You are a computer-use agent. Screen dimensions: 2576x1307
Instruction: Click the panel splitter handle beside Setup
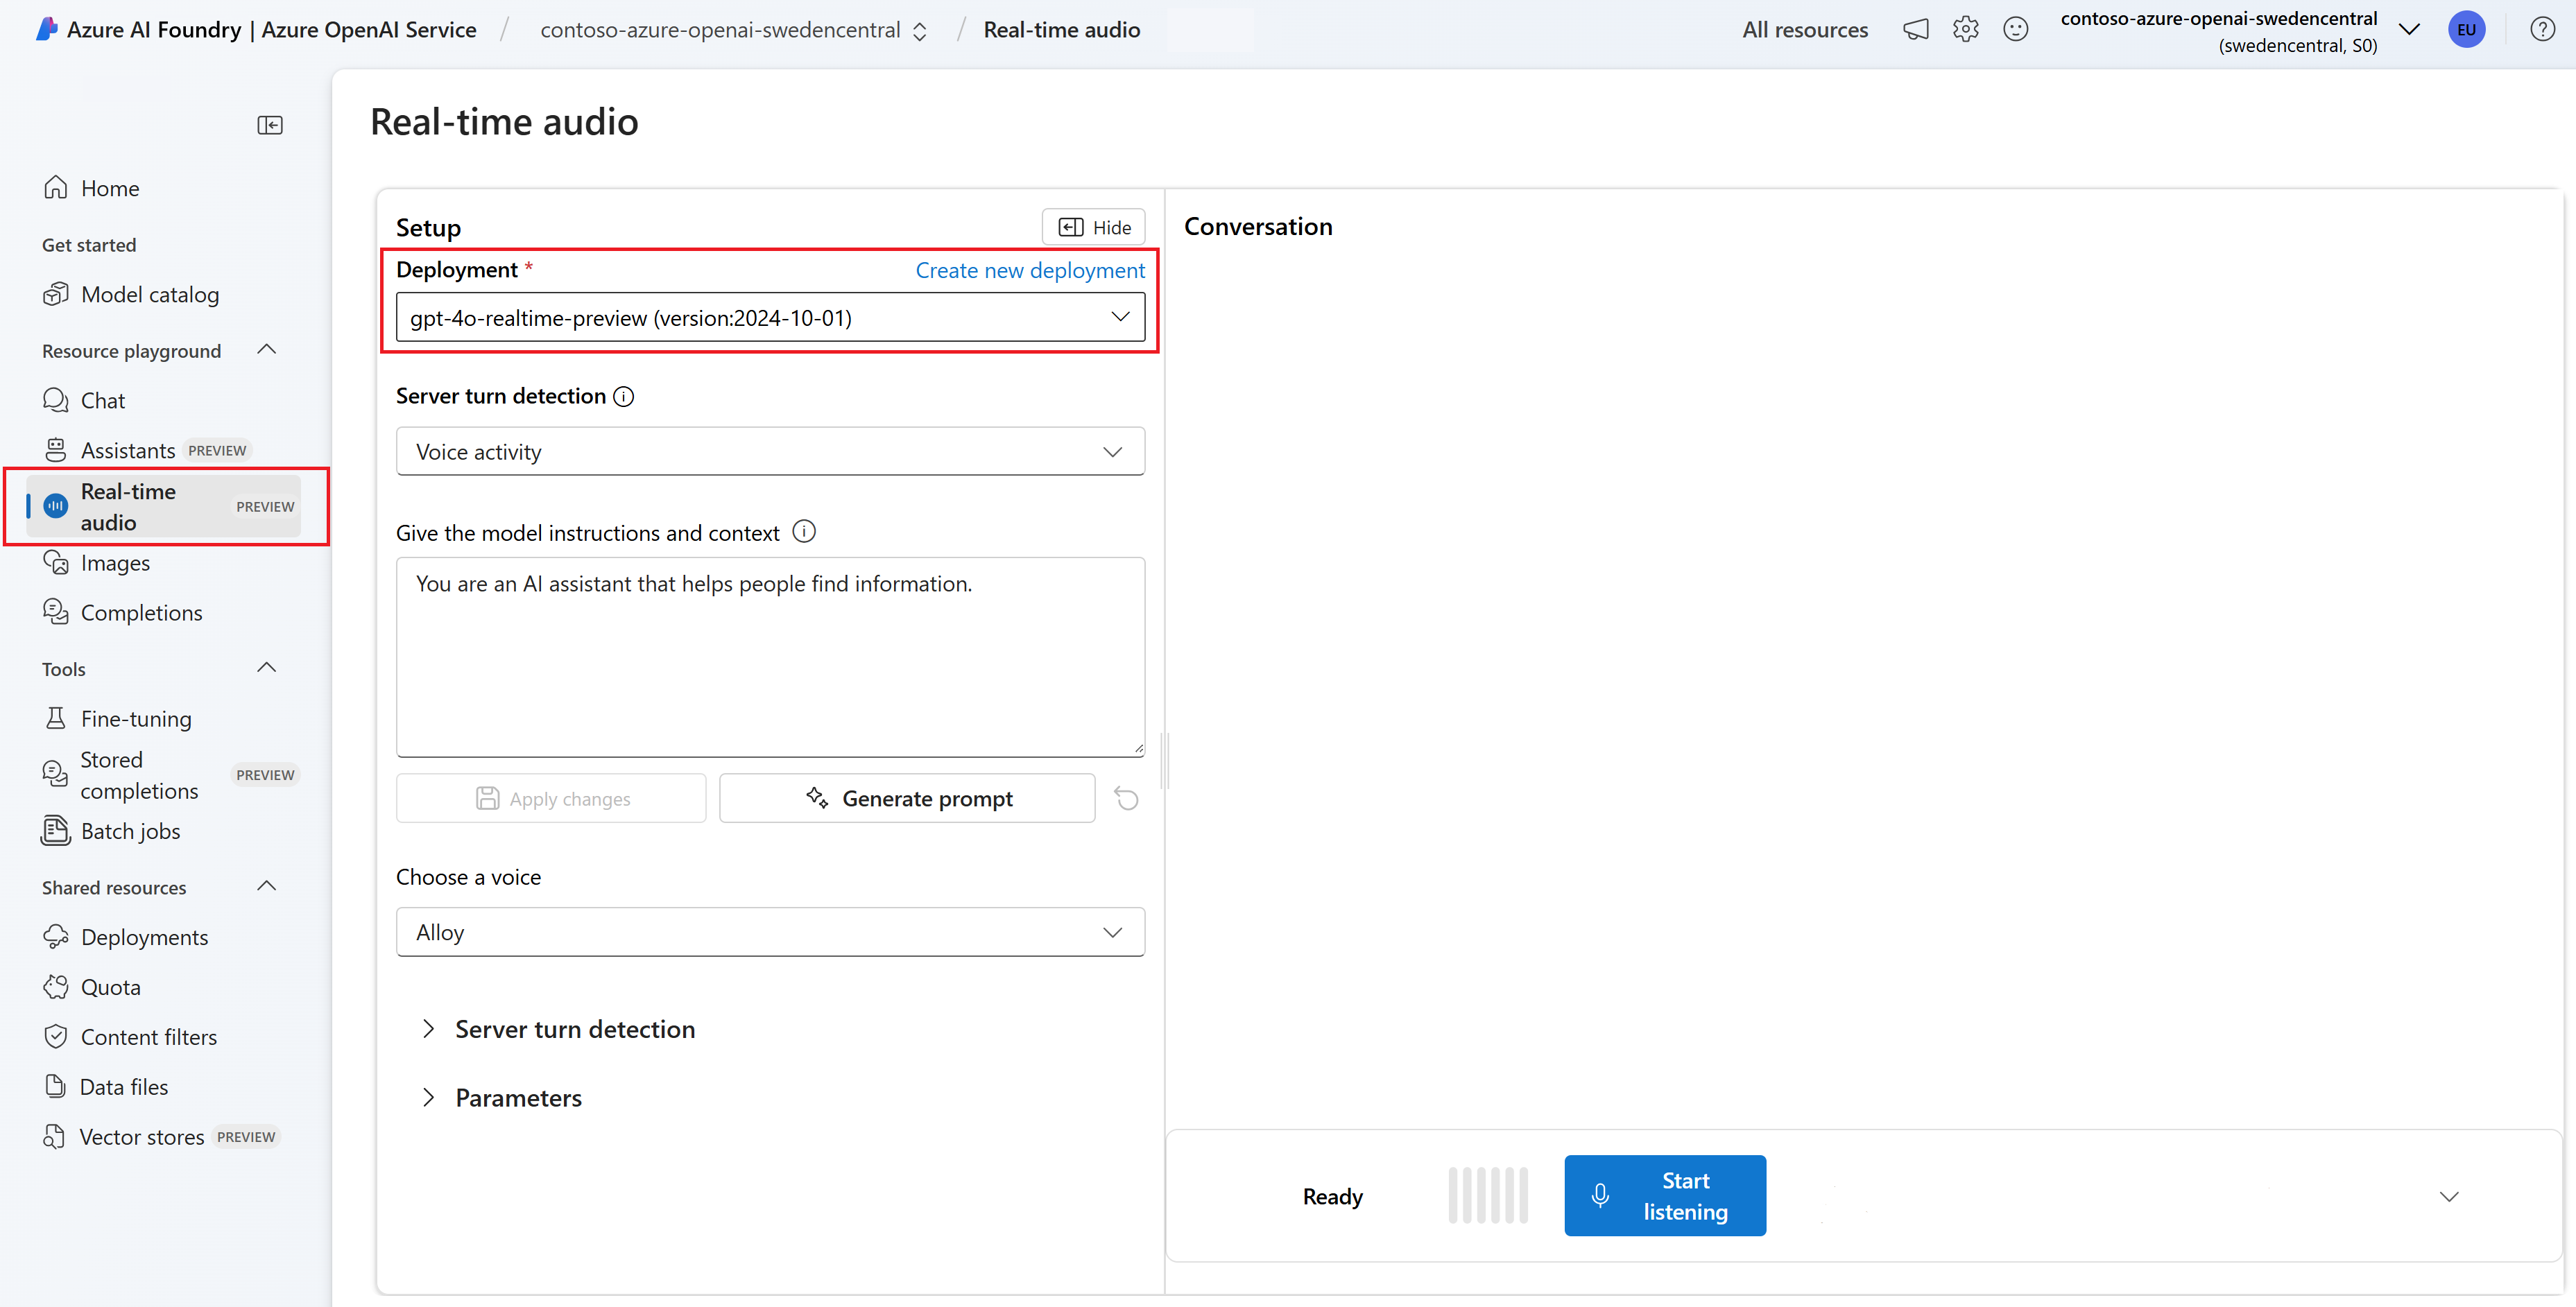tap(1165, 760)
